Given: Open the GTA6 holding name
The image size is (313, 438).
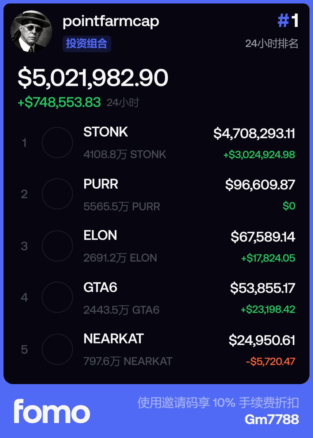Looking at the screenshot, I should coord(100,287).
